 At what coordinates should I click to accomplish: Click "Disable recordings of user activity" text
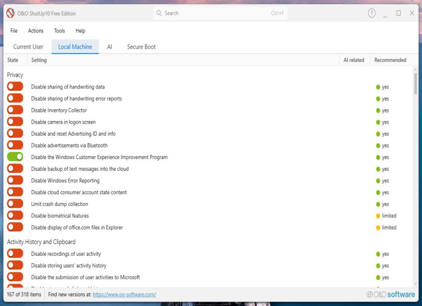[66, 254]
